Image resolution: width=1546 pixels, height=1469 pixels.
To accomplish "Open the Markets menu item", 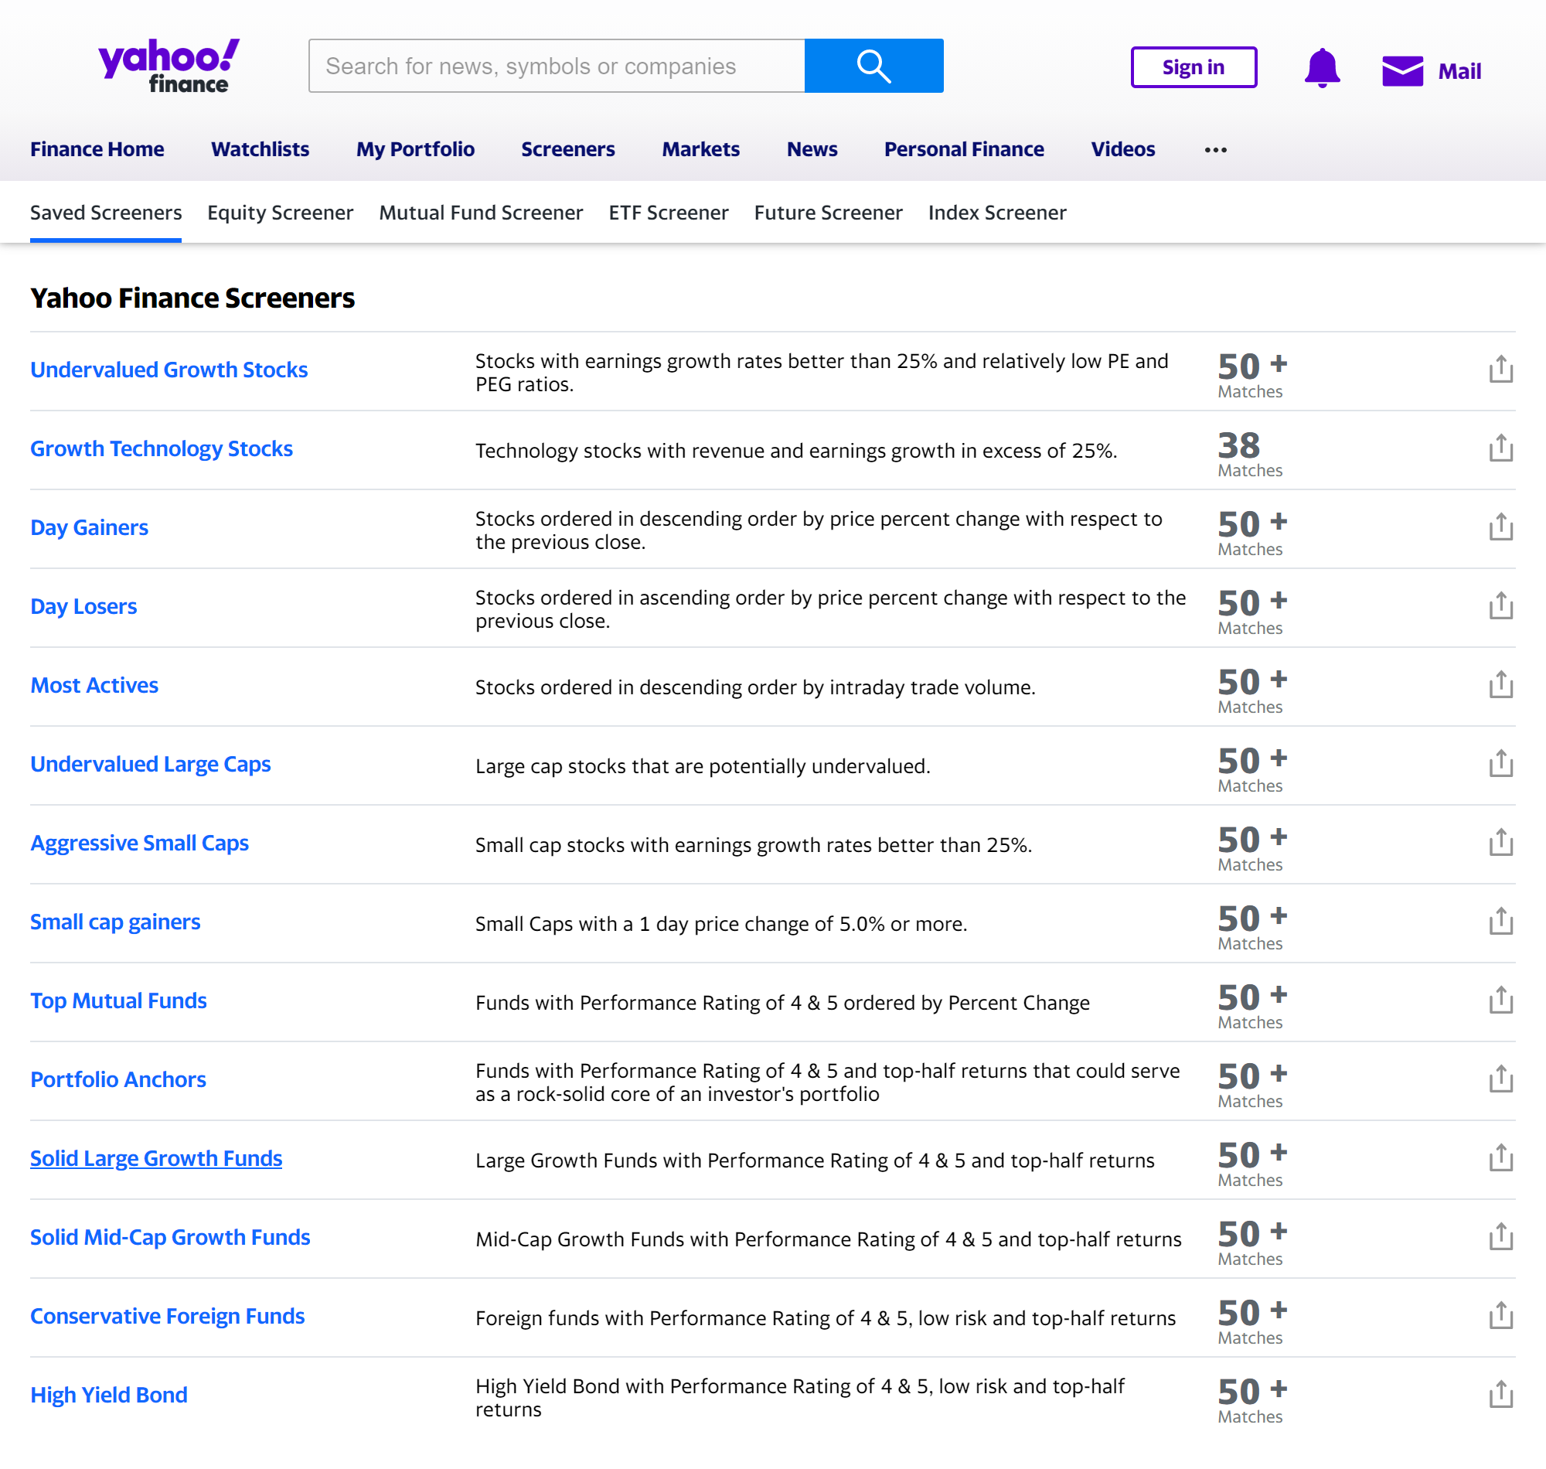I will [x=700, y=149].
